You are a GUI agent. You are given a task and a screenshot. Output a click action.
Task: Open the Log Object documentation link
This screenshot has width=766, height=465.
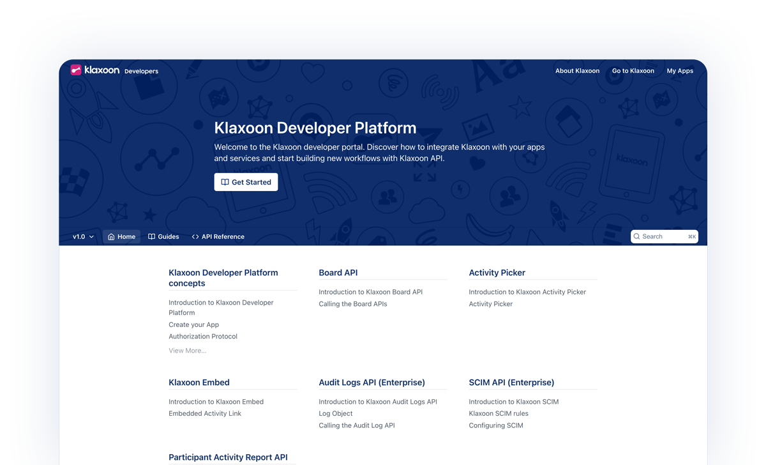335,414
